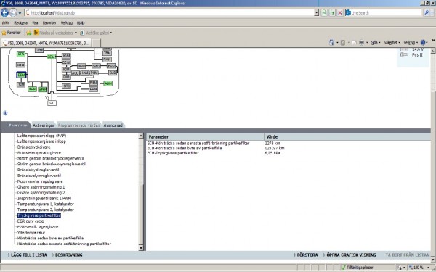This screenshot has width=436, height=272.
Task: Click parameter list scrollbar up arrow
Action: pos(141,136)
